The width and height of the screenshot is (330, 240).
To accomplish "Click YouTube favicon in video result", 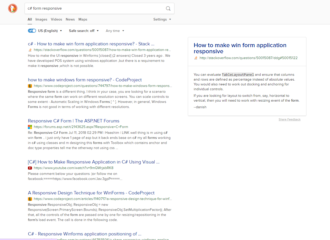I will point(30,168).
